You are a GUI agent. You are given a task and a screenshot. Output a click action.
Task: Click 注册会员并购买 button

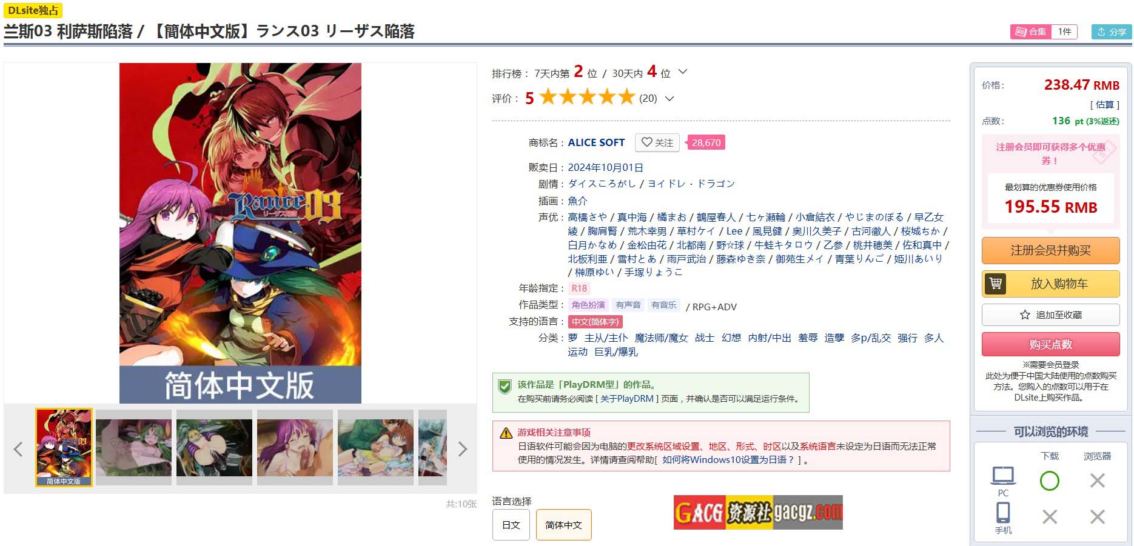(1050, 250)
